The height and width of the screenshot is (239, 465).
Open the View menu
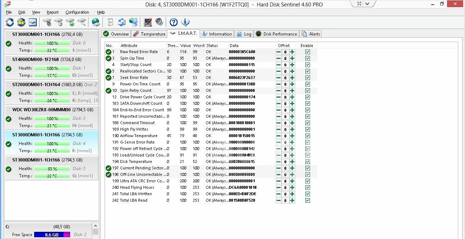tap(36, 12)
